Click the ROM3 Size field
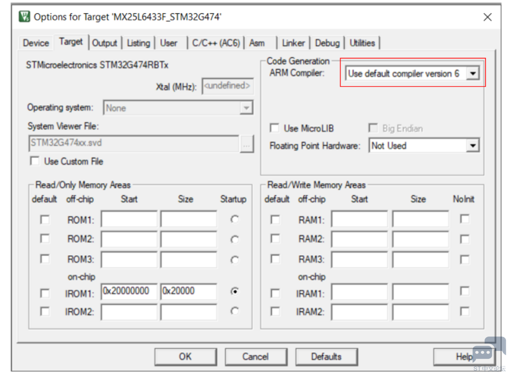This screenshot has width=510, height=376. pyautogui.click(x=189, y=259)
